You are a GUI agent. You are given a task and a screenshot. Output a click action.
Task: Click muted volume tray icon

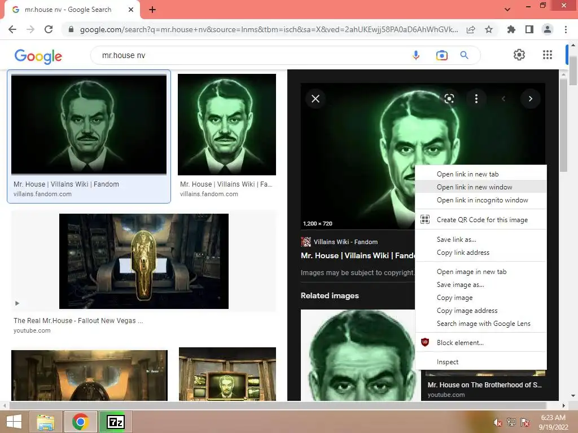pyautogui.click(x=497, y=422)
